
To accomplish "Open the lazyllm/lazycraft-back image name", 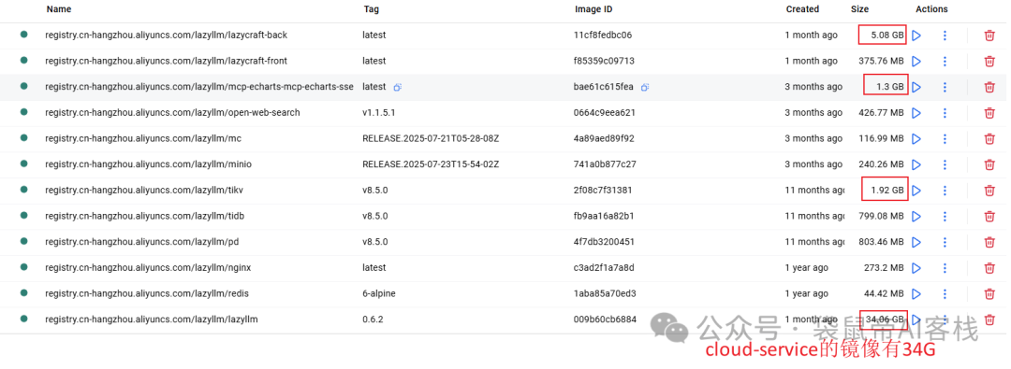I will point(167,35).
